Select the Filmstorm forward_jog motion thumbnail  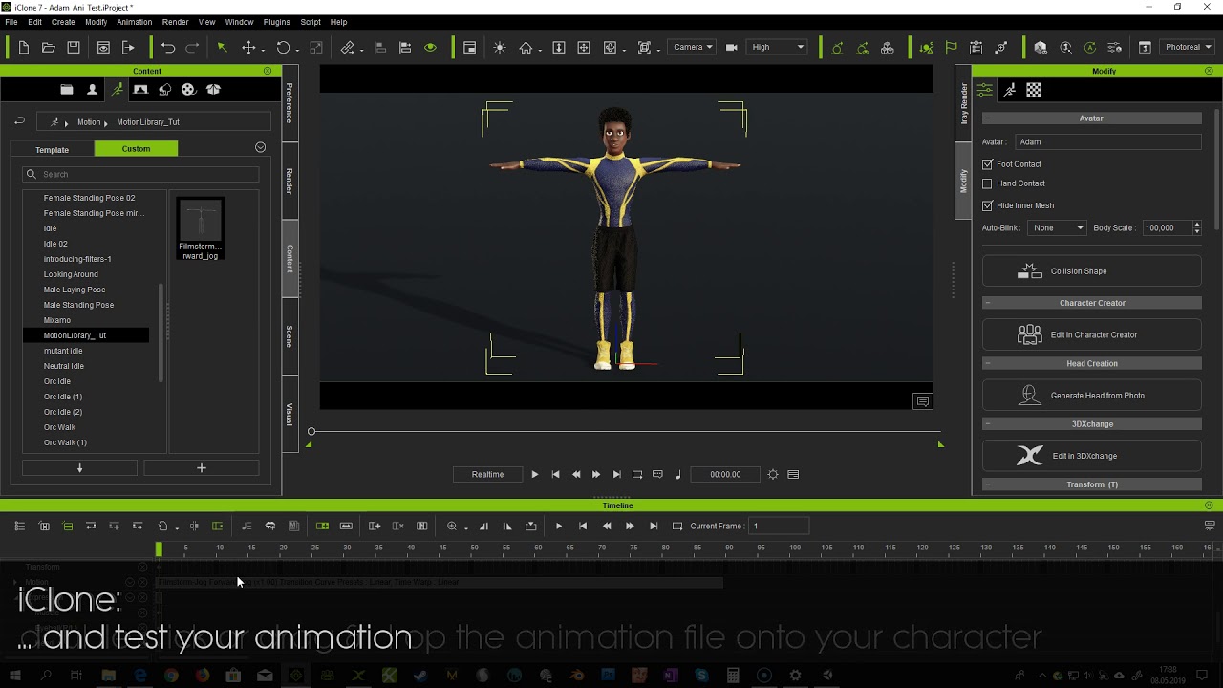201,229
